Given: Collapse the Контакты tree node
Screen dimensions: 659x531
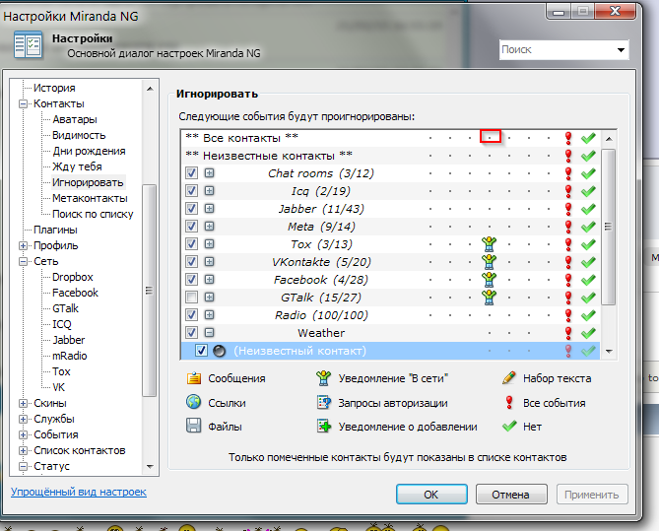Looking at the screenshot, I should coord(23,103).
